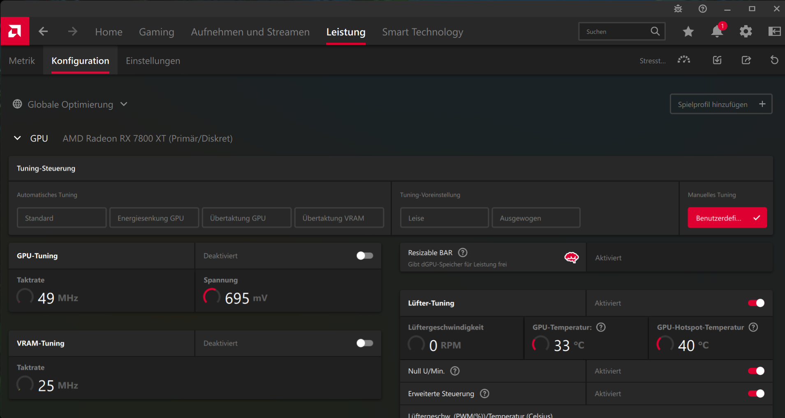
Task: Open the help question mark icon
Action: click(x=703, y=9)
